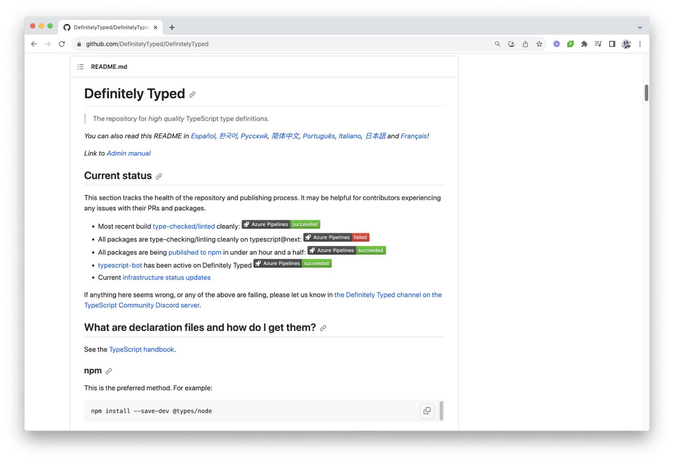674x463 pixels.
Task: Open the Português README link
Action: pyautogui.click(x=319, y=136)
